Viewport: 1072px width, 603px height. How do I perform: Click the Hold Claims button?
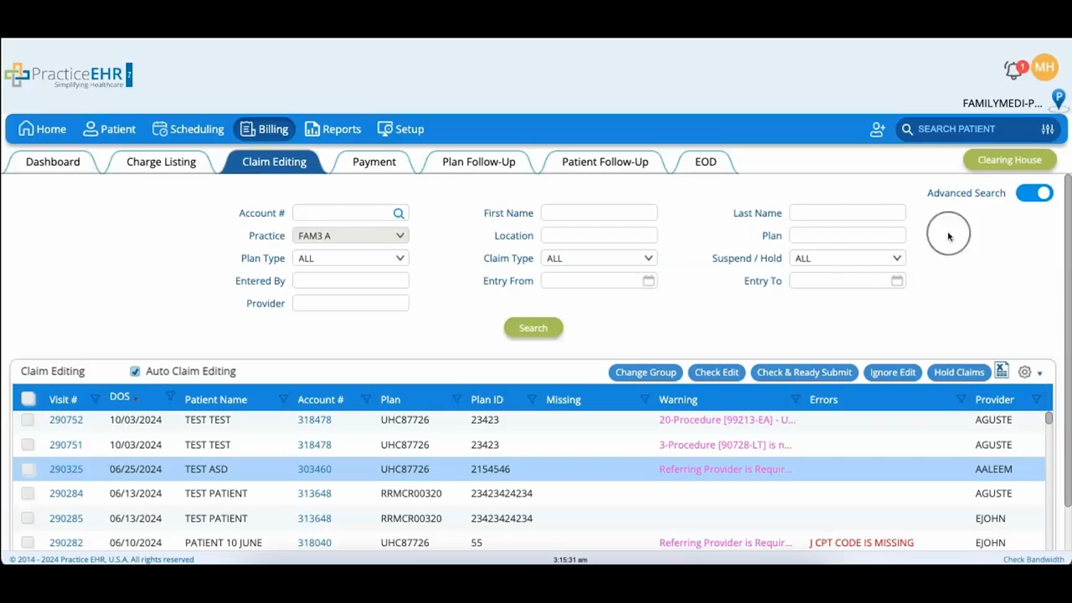point(959,373)
